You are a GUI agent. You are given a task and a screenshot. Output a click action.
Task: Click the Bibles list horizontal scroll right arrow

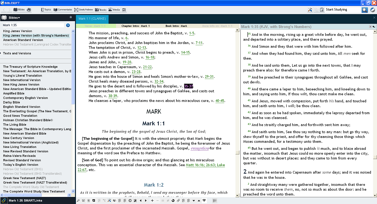point(69,195)
